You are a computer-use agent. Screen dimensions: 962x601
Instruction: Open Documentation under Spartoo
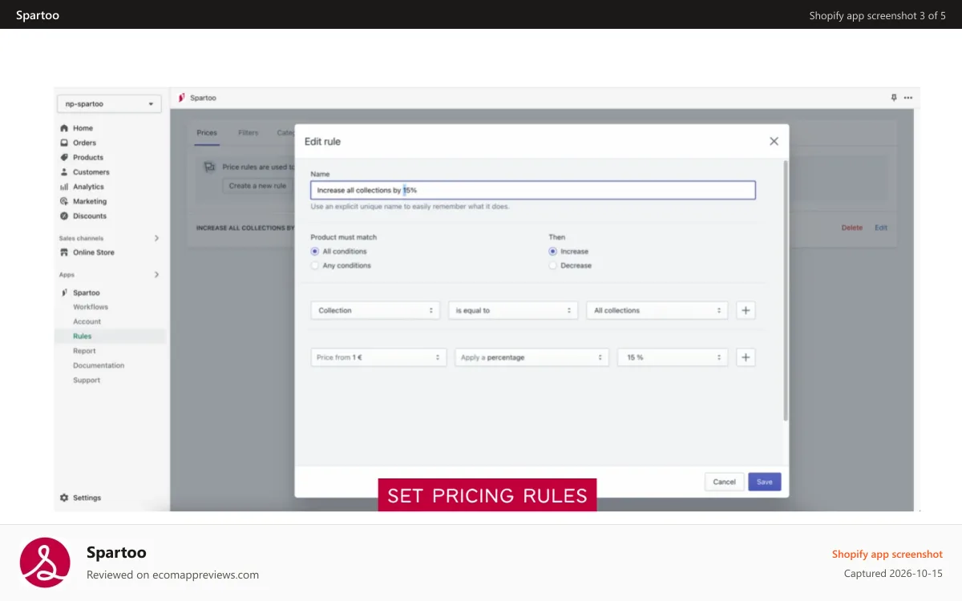point(99,365)
